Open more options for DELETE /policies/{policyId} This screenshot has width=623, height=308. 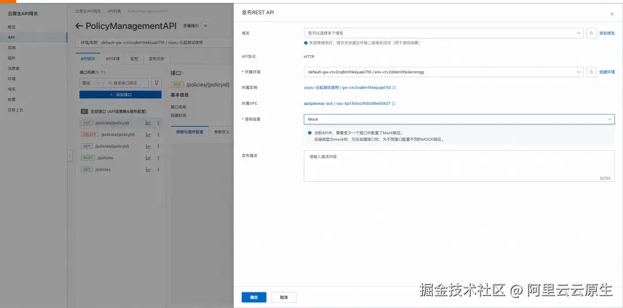pos(158,134)
